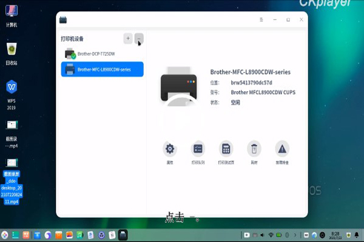Expand the tray arrow chevron

click(295, 235)
